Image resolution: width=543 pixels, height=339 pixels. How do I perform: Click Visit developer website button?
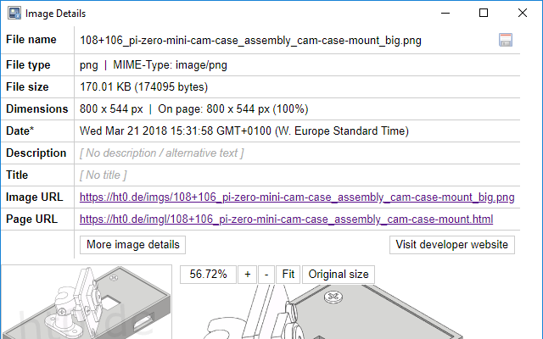(x=452, y=244)
